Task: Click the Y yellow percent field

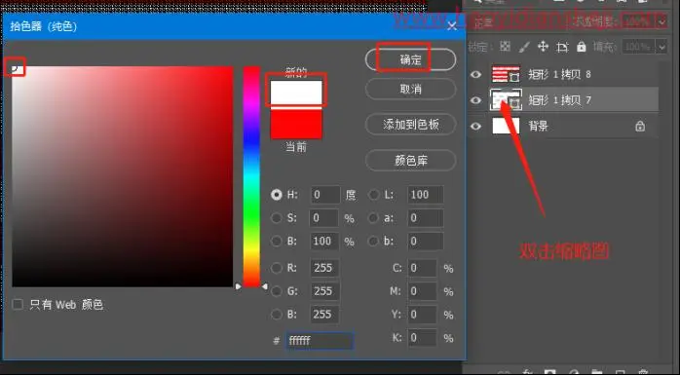Action: click(422, 315)
